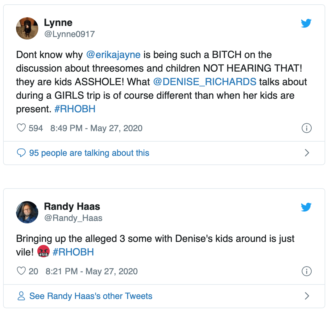The width and height of the screenshot is (332, 311).
Task: Click the #RHOBH hashtag in Randy Haas's tweet
Action: click(73, 252)
